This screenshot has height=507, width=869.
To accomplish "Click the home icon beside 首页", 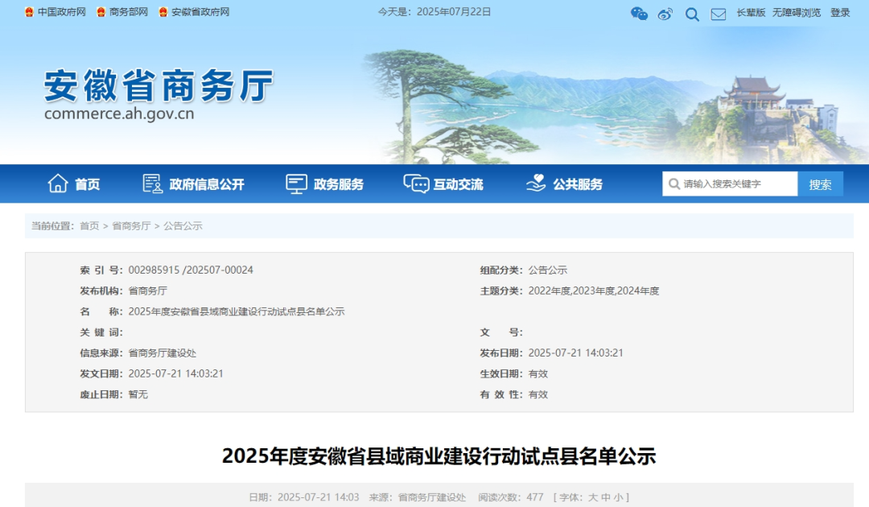I will pos(58,183).
